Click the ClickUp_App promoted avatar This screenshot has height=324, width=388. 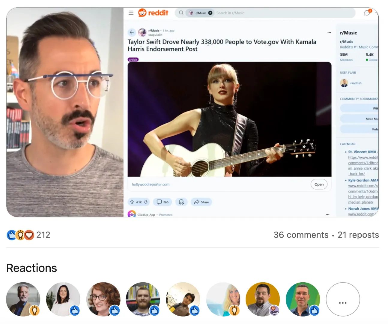tap(132, 214)
